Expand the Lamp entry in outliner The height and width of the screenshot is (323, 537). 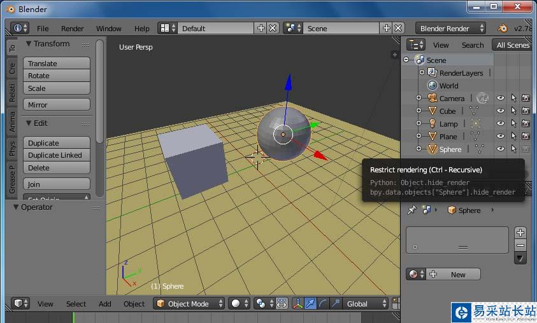[x=419, y=123]
